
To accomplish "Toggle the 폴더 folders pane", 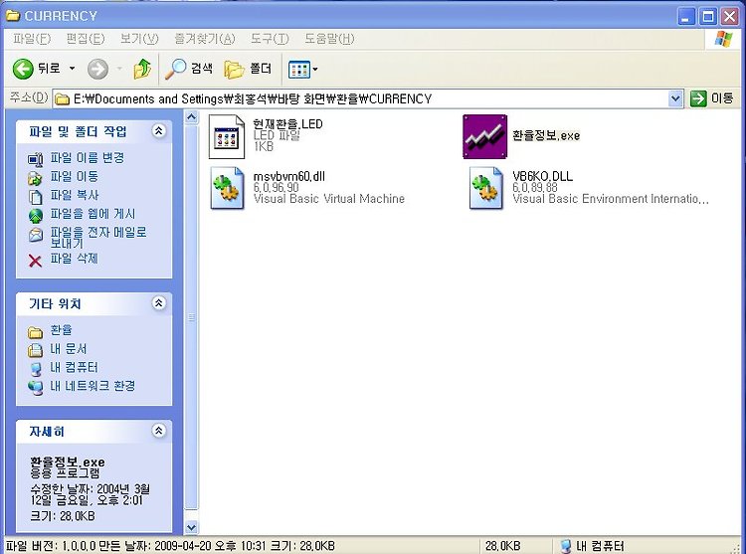I will click(248, 69).
